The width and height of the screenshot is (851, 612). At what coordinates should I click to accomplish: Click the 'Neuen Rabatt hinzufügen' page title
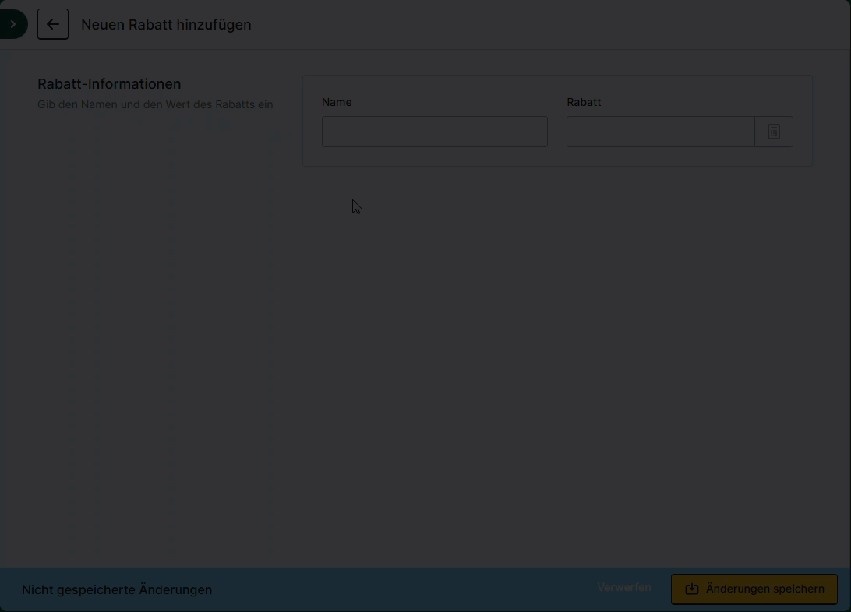click(166, 25)
